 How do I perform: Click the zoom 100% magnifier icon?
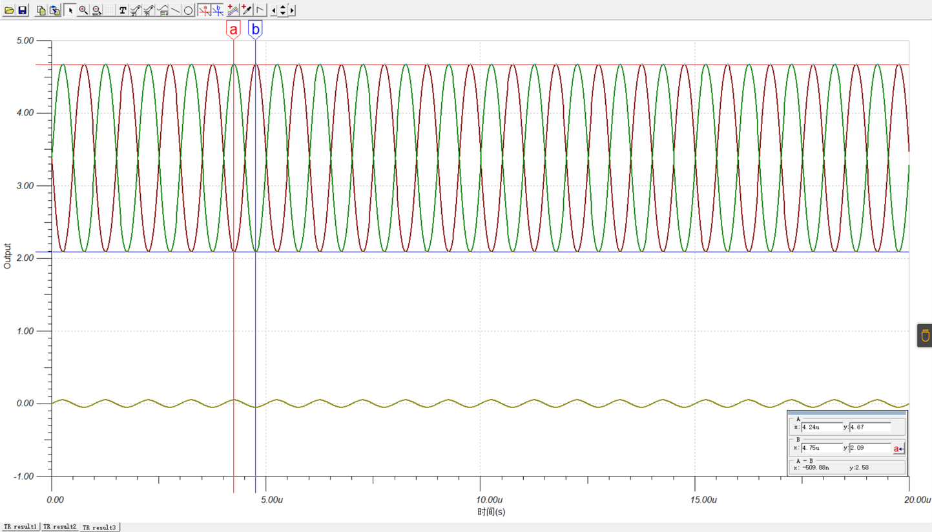point(97,10)
